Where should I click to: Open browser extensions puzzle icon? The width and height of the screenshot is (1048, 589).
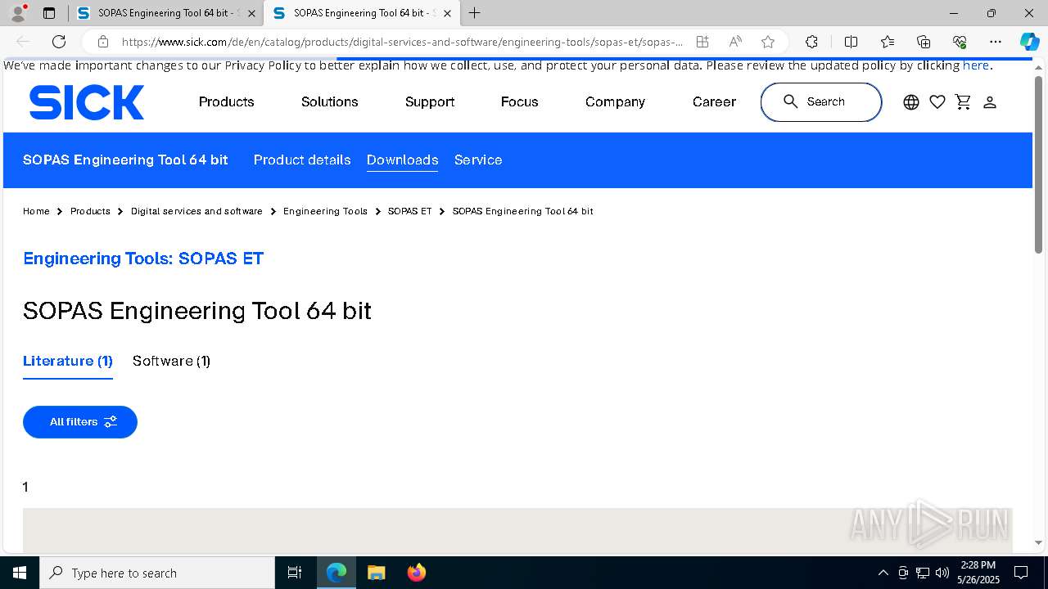pyautogui.click(x=811, y=42)
